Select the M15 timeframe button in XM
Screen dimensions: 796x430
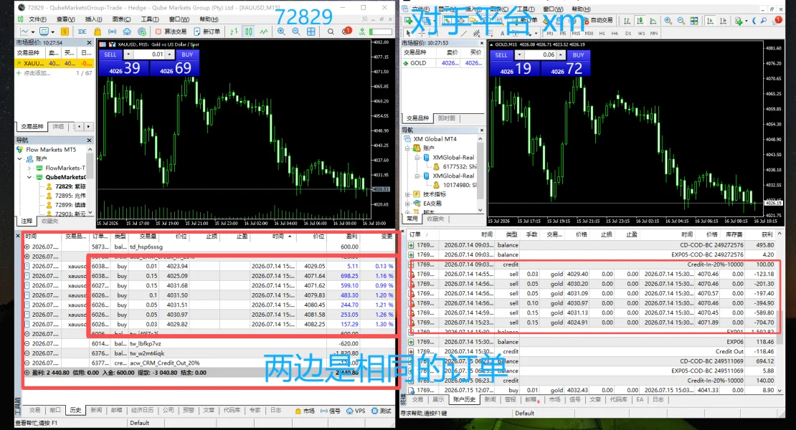[576, 33]
